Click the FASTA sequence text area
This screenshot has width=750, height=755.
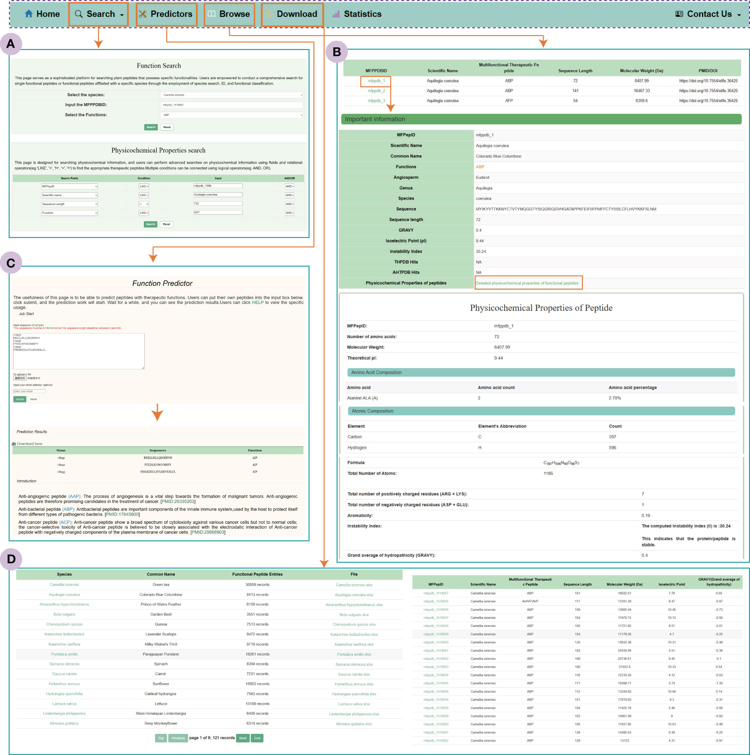click(79, 351)
